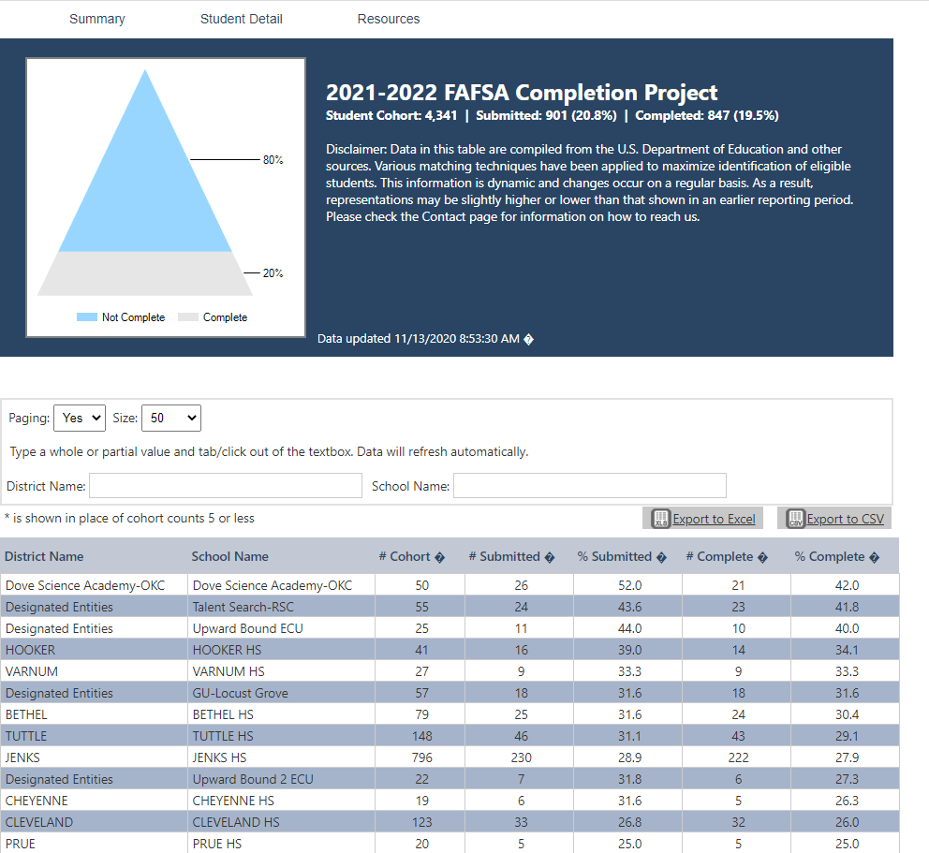Image resolution: width=929 pixels, height=853 pixels.
Task: Click the 148 cohort value for TUTTLE HS
Action: [421, 736]
